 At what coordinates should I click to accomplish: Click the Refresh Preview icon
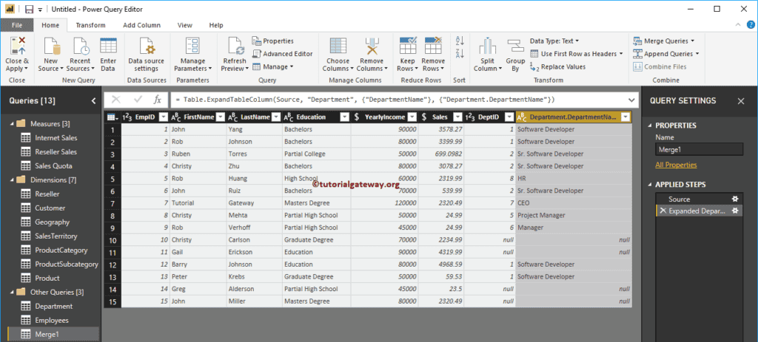(x=235, y=47)
